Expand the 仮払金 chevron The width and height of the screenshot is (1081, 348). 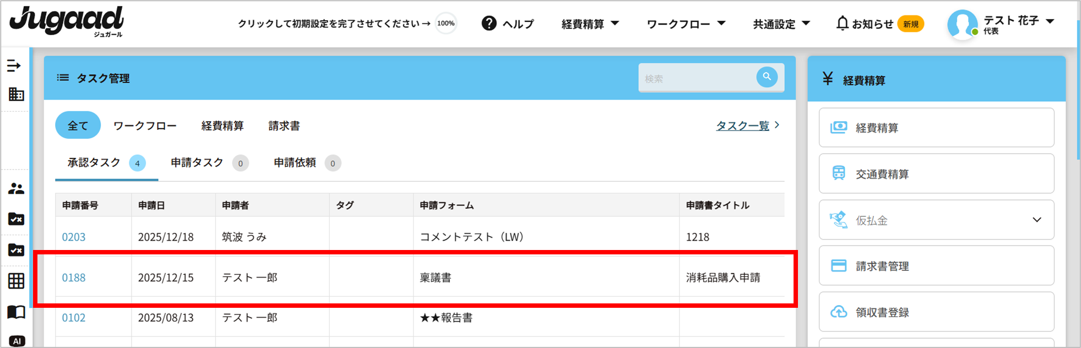tap(1037, 220)
